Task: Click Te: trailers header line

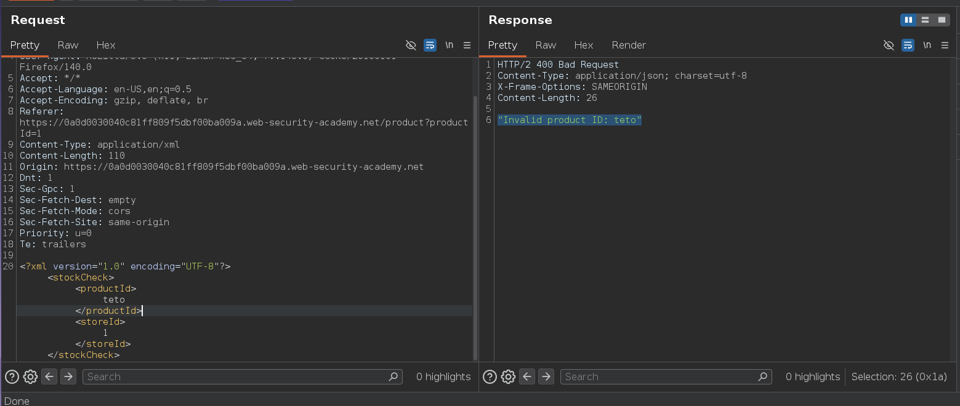Action: coord(53,244)
